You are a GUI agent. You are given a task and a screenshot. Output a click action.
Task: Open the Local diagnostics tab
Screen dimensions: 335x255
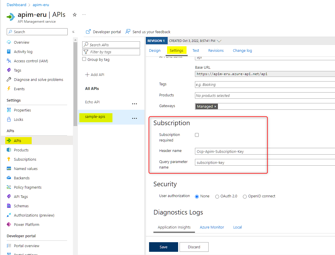click(x=237, y=227)
